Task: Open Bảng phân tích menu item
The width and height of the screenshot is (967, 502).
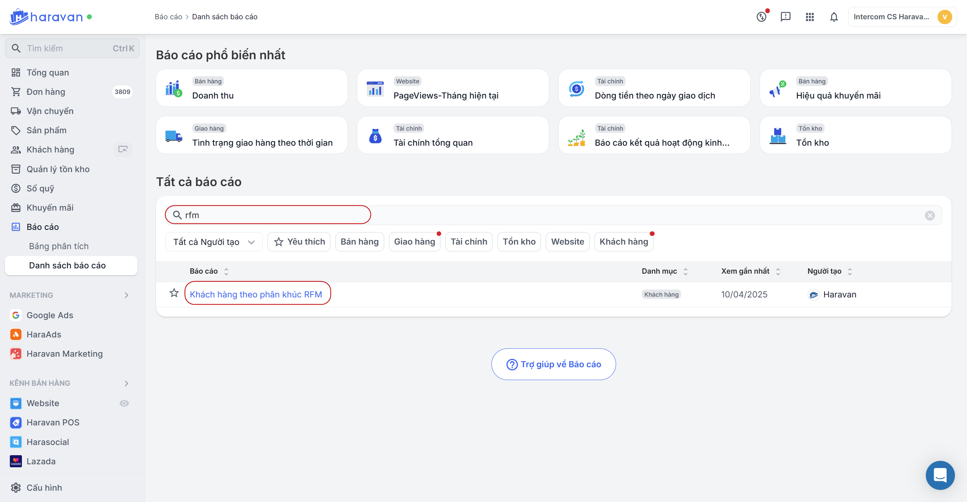Action: coord(59,246)
